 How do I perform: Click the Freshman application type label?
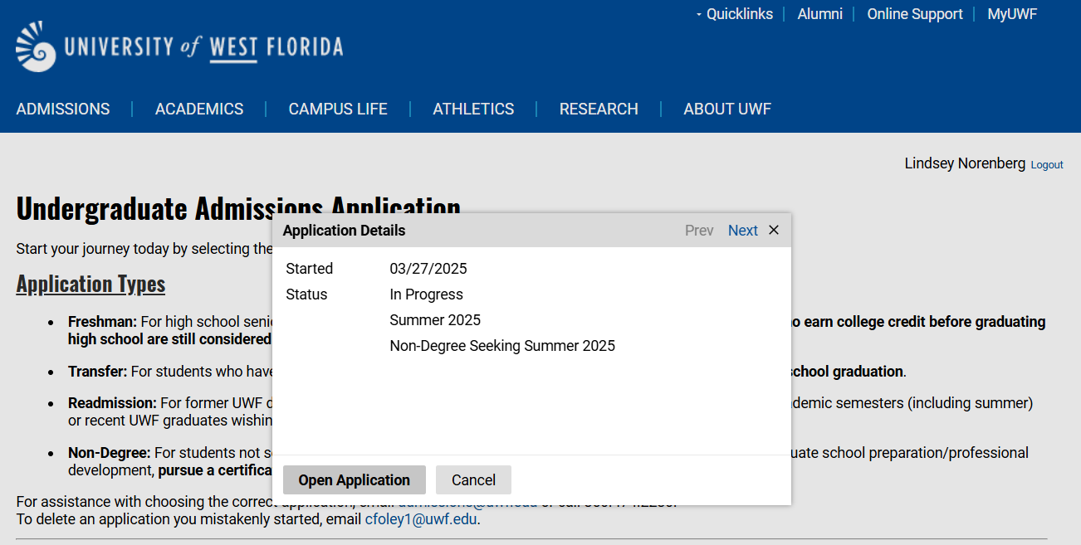102,322
